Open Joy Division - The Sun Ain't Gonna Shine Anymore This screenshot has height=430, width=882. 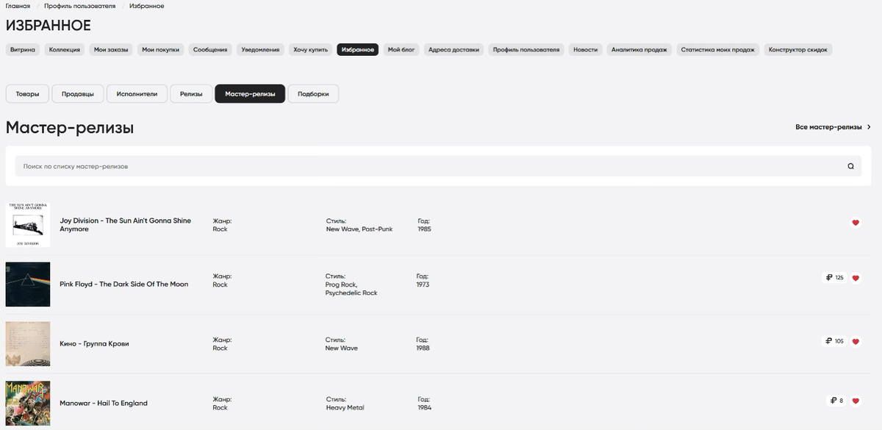point(125,225)
